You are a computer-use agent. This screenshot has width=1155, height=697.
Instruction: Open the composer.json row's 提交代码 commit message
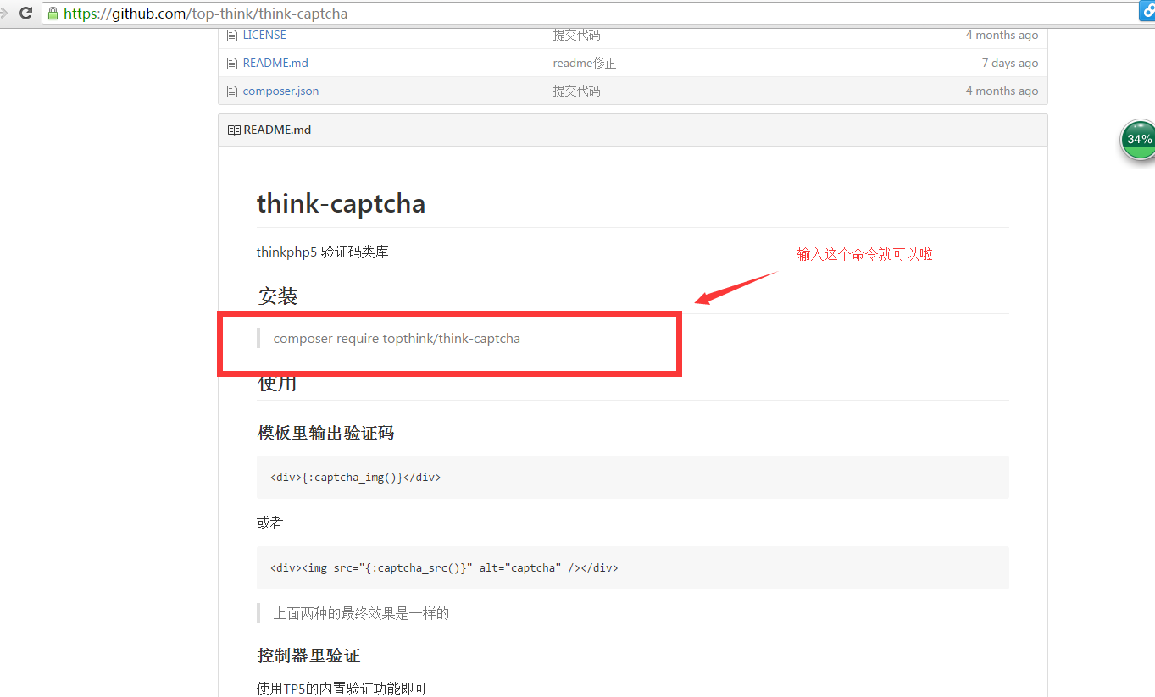pos(576,91)
